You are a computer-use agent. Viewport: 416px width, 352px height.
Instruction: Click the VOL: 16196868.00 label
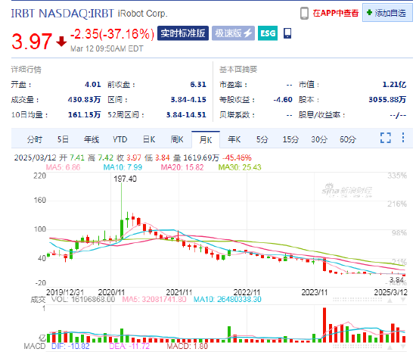tap(83, 300)
